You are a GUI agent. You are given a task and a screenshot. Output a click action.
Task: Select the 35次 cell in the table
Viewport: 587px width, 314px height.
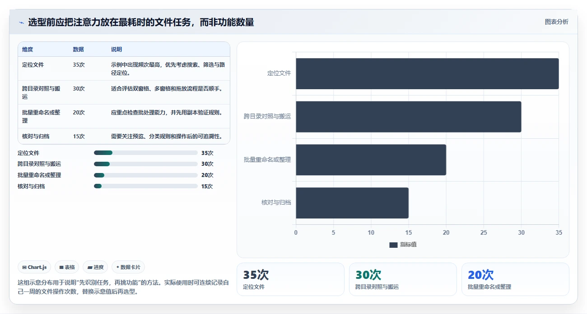click(x=79, y=65)
